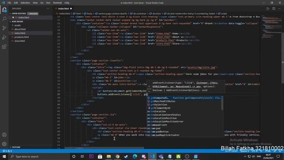Open the notification center icon
This screenshot has width=284, height=160.
point(278,156)
